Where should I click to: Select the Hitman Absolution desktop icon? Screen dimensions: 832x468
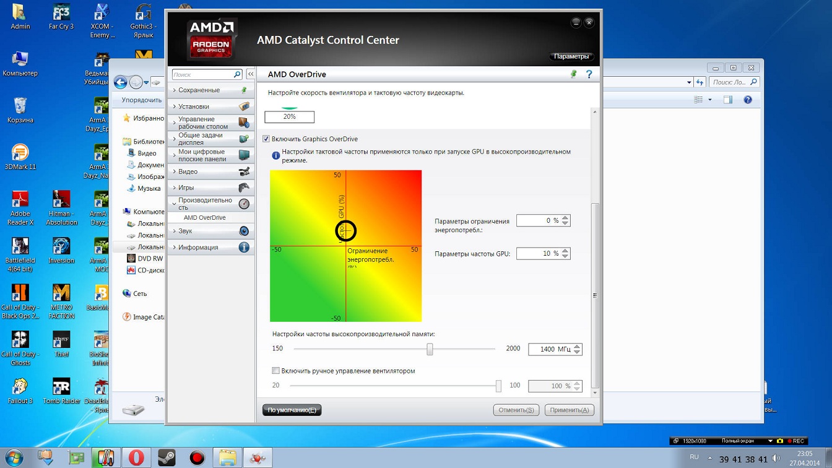[61, 208]
